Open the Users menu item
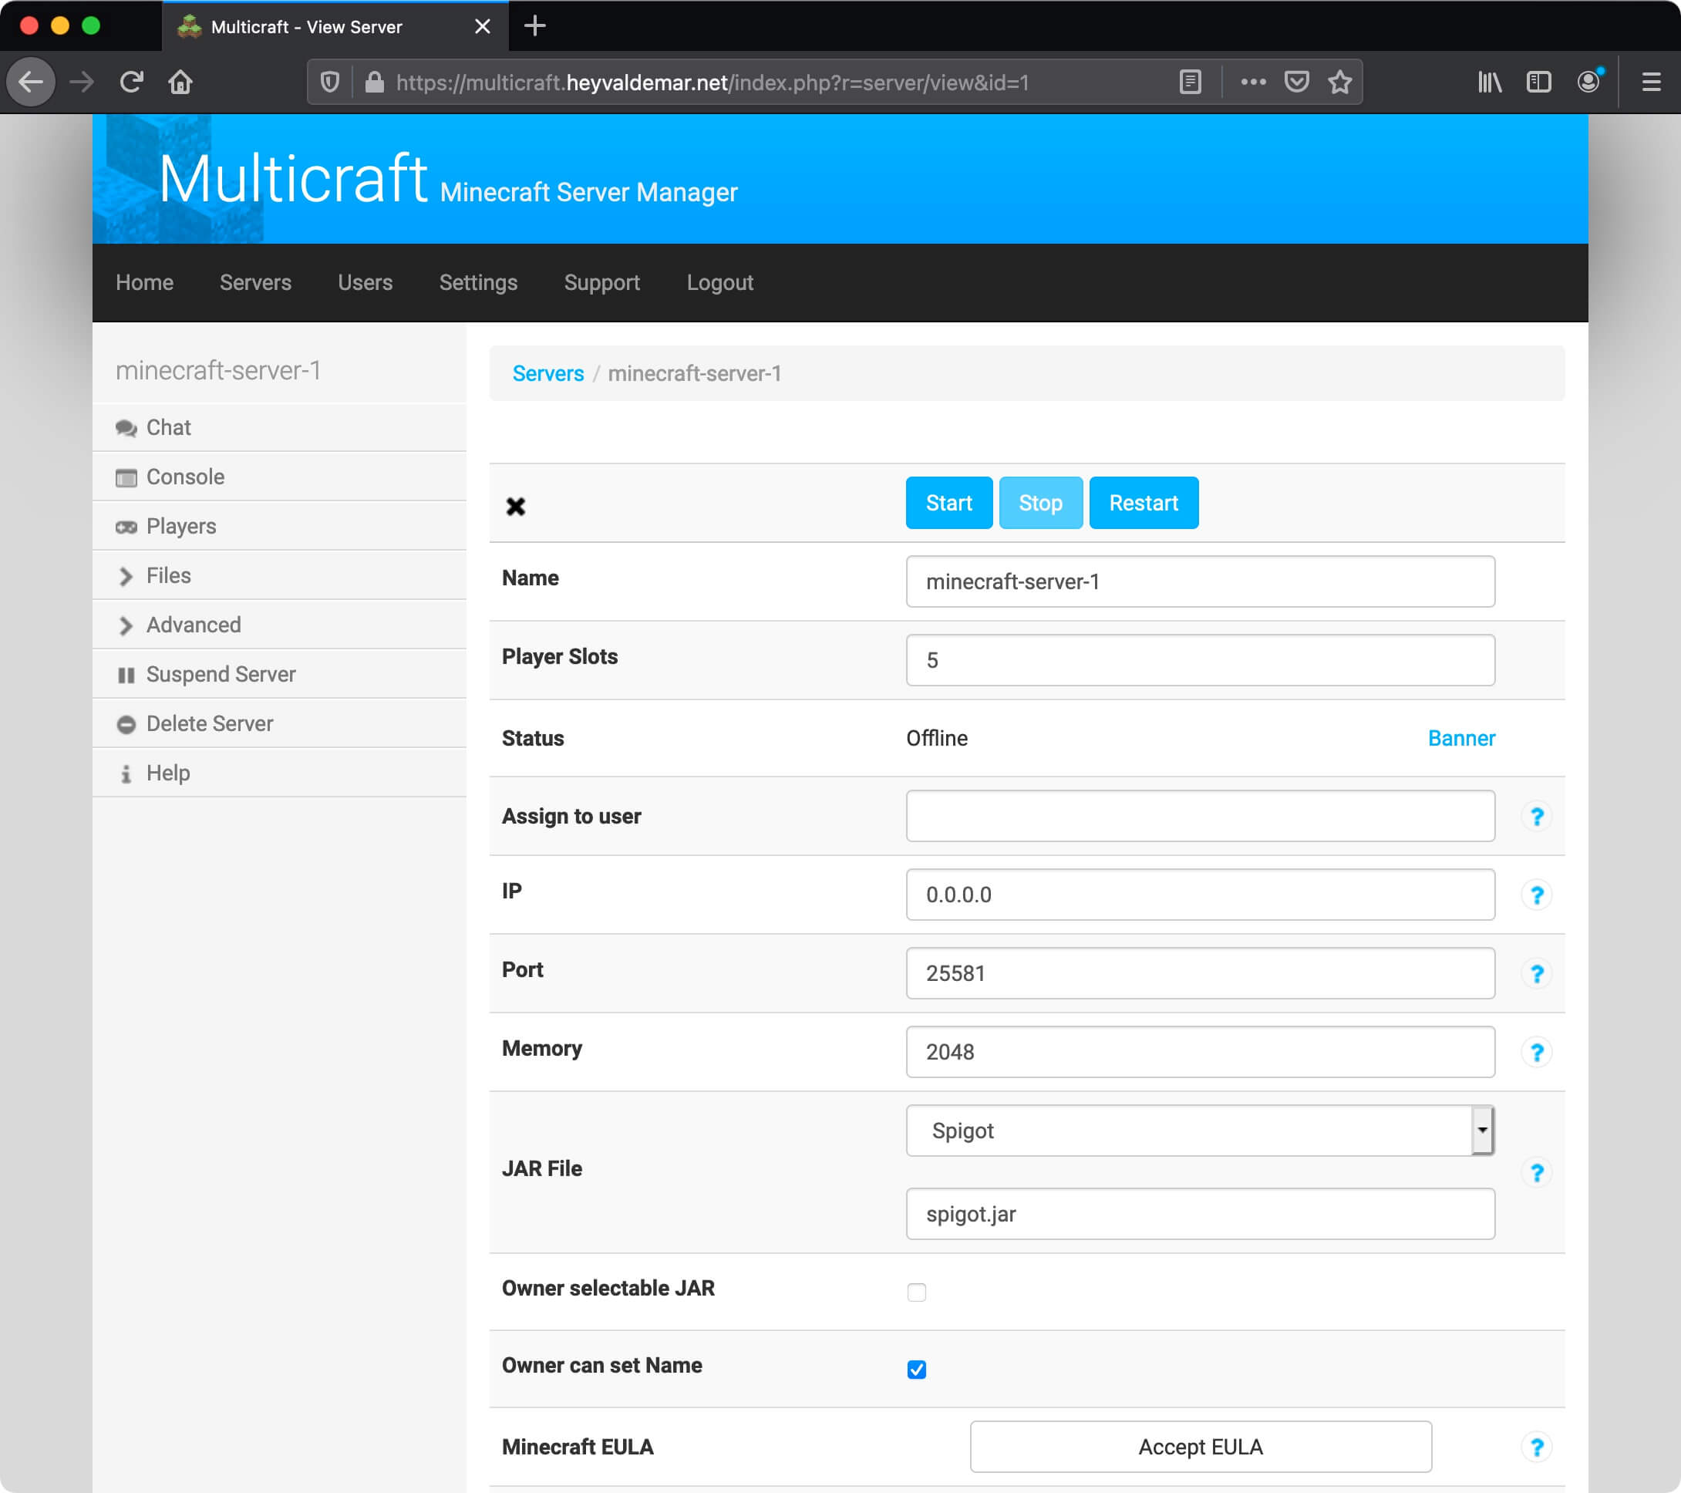 [x=365, y=282]
